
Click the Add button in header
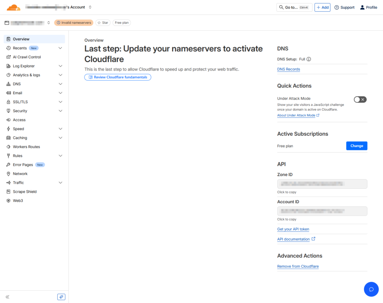(322, 7)
